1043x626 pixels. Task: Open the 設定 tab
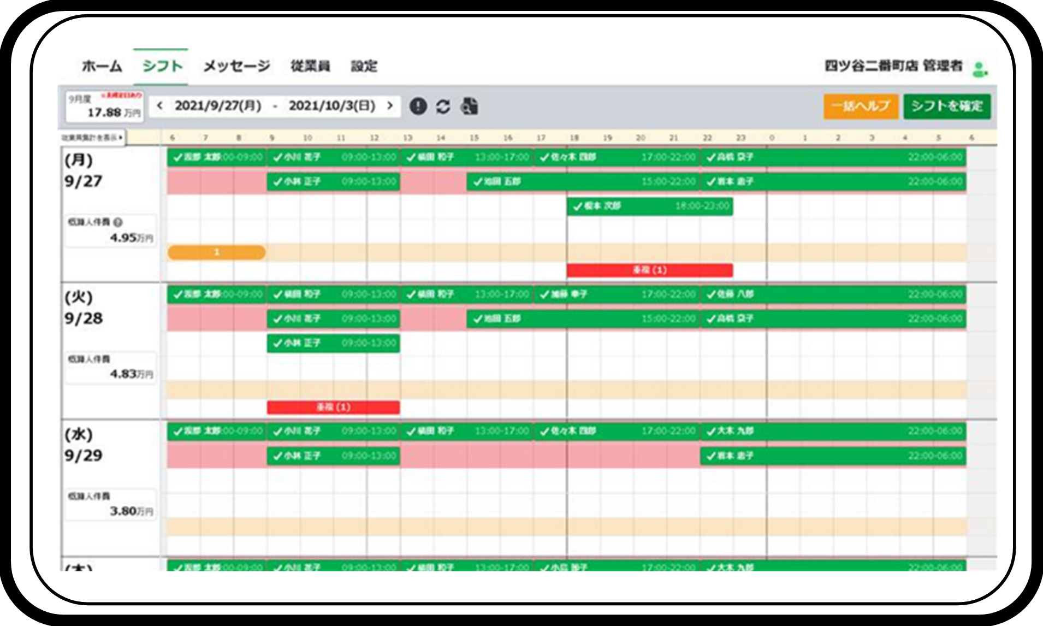(364, 67)
